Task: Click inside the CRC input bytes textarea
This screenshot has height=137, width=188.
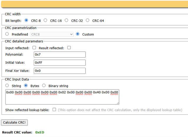Action: point(62,97)
